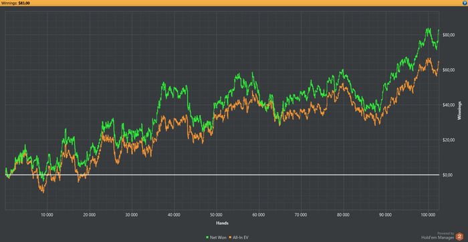The image size is (468, 242).
Task: Click the 100 000 hands axis label
Action: 429,215
